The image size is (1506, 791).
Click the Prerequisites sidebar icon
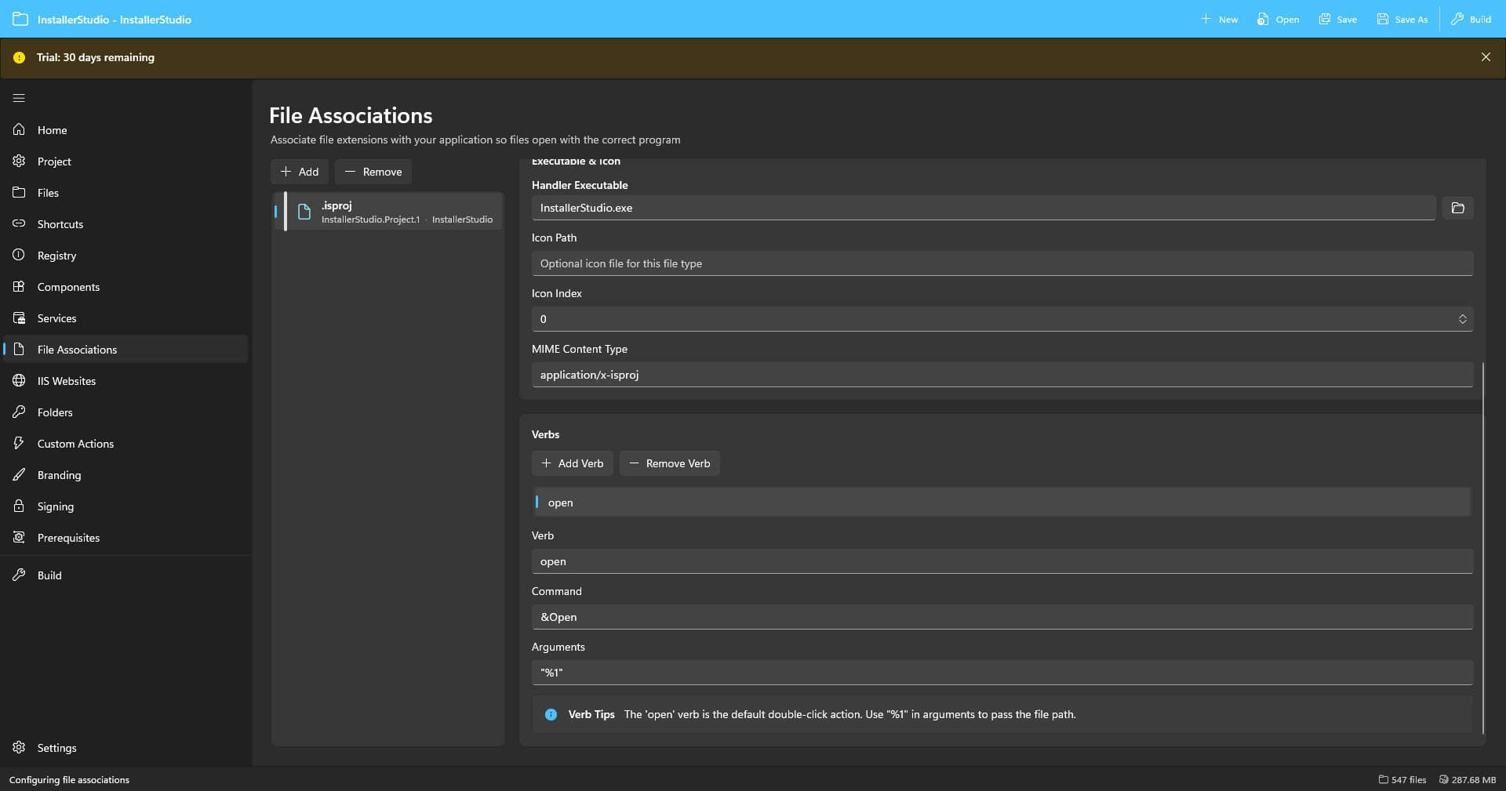tap(19, 537)
